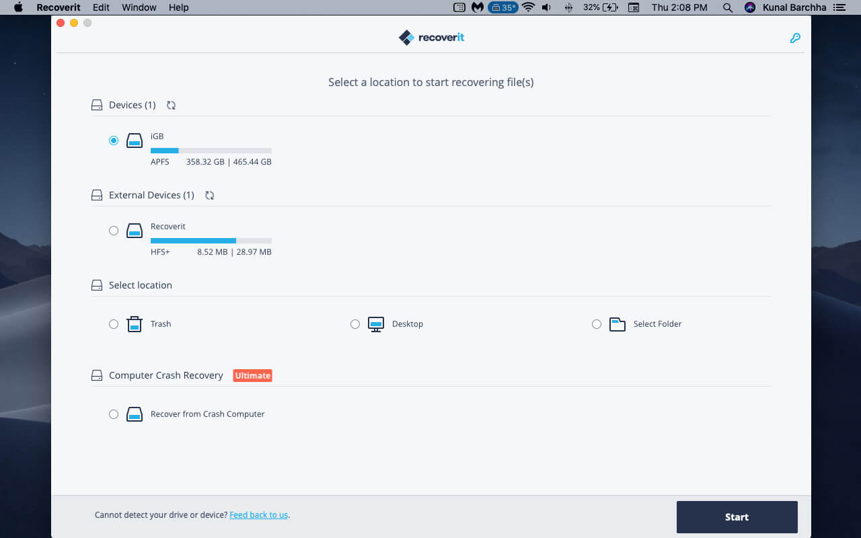Refresh the External Devices list
861x538 pixels.
click(209, 195)
